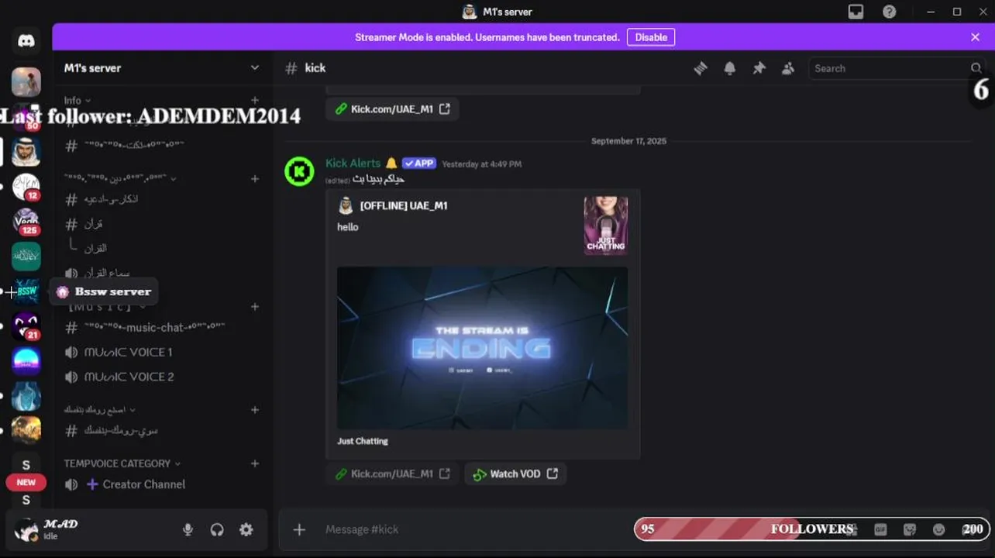Select the Bssw server icon
Screen dimensions: 995x558
(x=26, y=291)
